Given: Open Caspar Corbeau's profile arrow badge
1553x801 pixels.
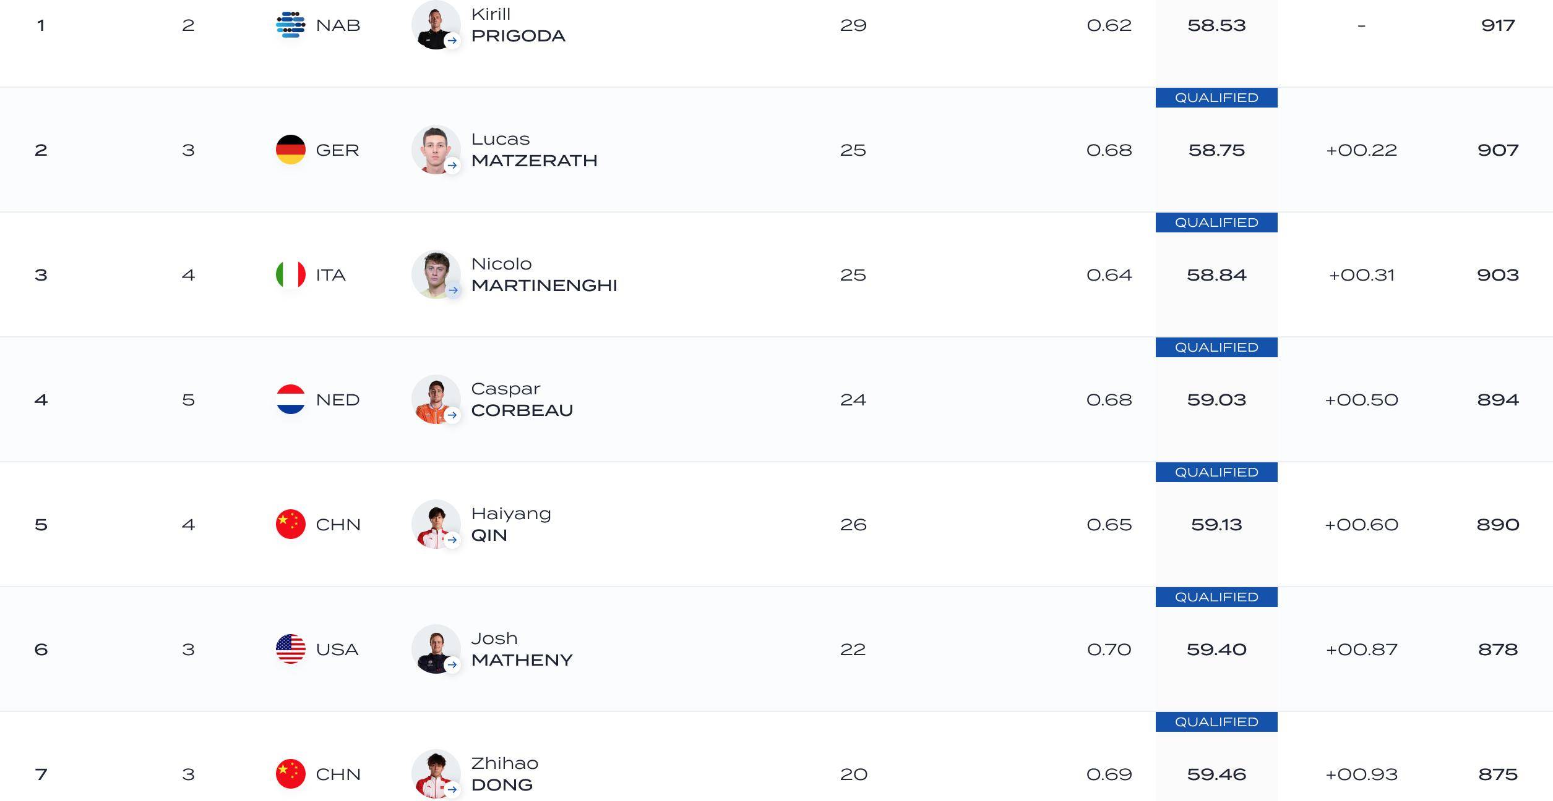Looking at the screenshot, I should click(x=452, y=415).
